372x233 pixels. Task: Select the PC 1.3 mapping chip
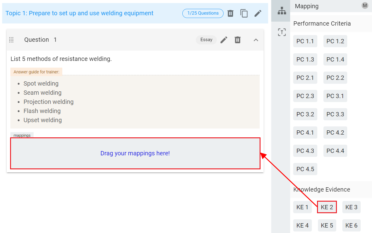pyautogui.click(x=305, y=59)
